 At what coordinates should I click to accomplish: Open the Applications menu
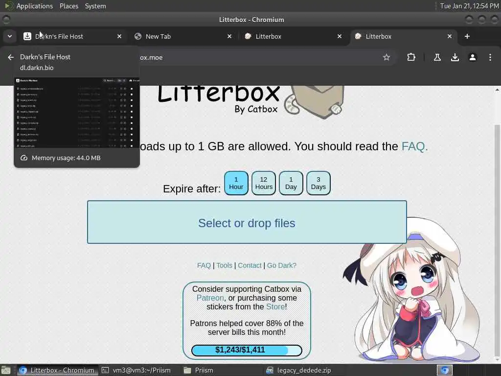coord(35,6)
